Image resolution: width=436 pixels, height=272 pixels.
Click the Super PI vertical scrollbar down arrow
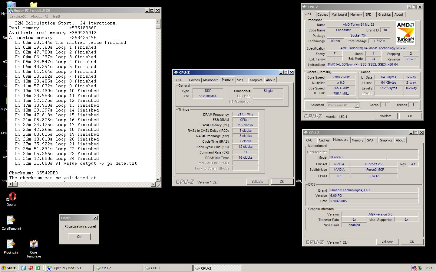[x=158, y=180]
